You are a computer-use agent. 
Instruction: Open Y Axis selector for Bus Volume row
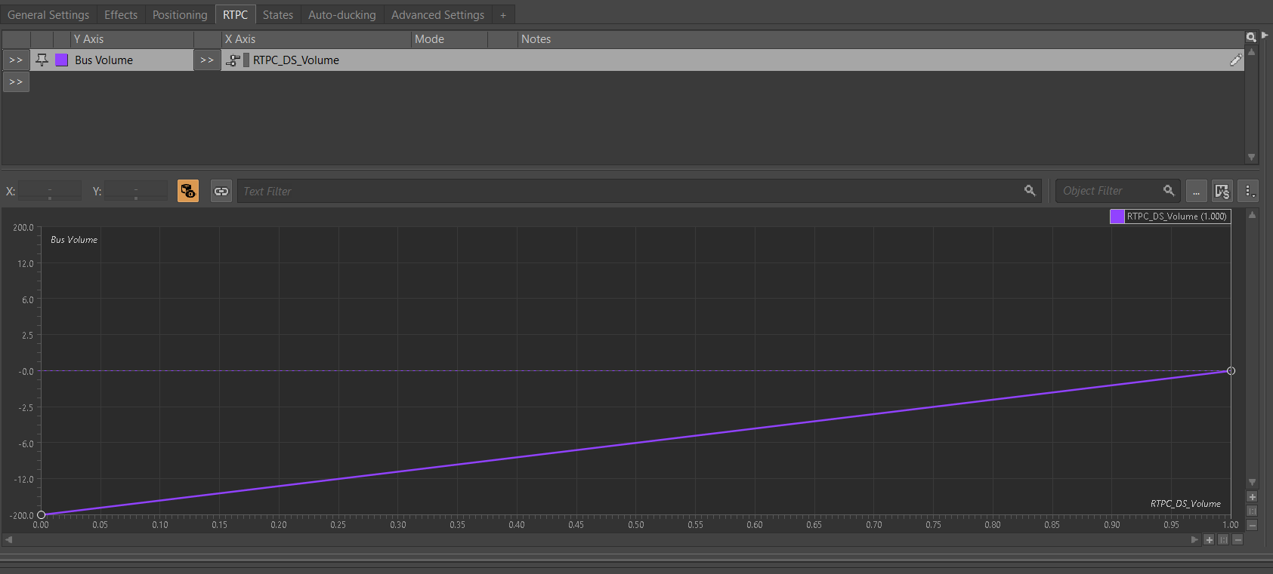[16, 60]
